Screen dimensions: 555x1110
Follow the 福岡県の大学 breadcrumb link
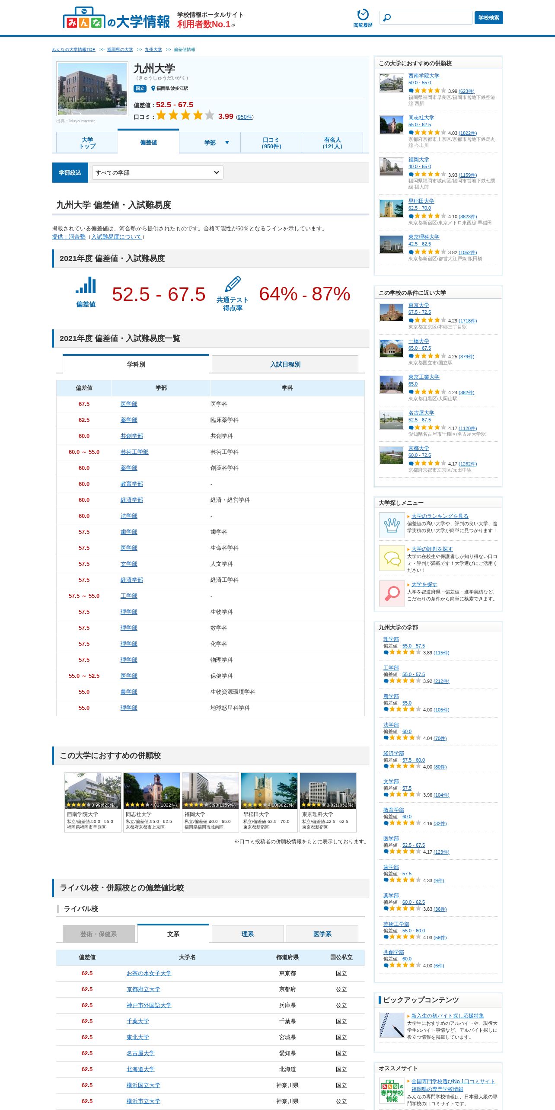pyautogui.click(x=120, y=50)
